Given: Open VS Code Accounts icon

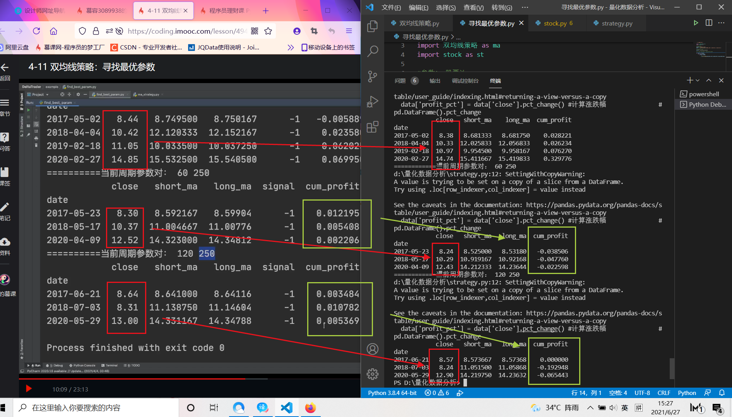Looking at the screenshot, I should click(x=373, y=349).
